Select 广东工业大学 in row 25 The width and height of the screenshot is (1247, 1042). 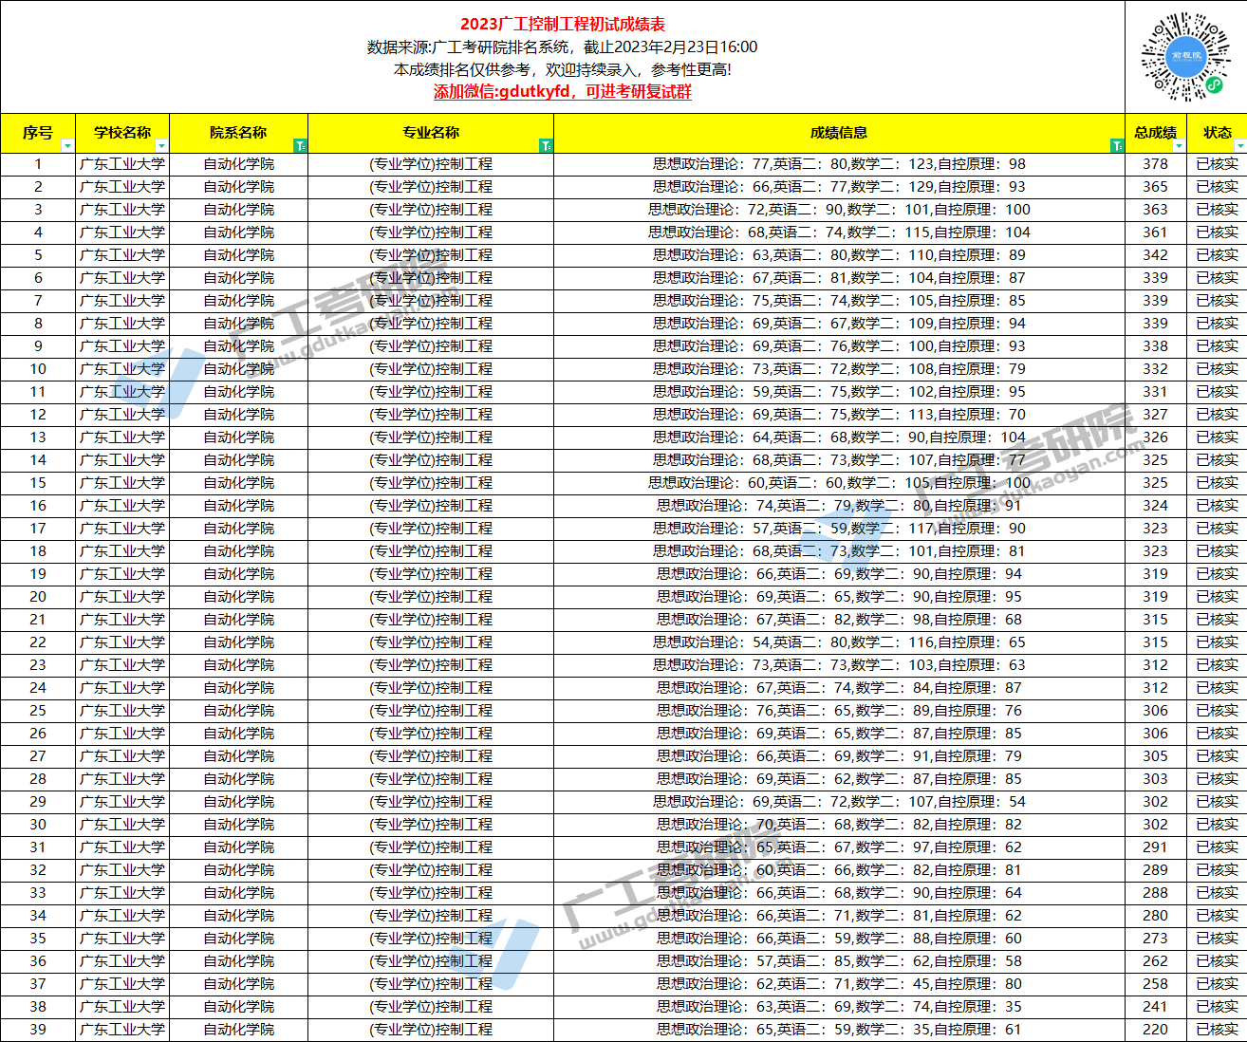coord(122,711)
